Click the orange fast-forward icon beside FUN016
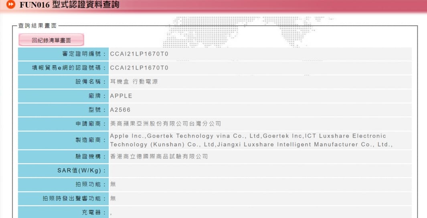427x218 pixels. 10,4
